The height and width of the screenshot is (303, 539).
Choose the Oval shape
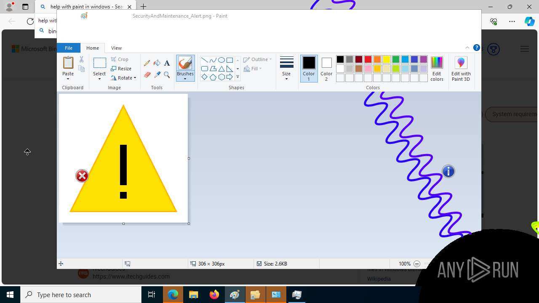click(221, 60)
